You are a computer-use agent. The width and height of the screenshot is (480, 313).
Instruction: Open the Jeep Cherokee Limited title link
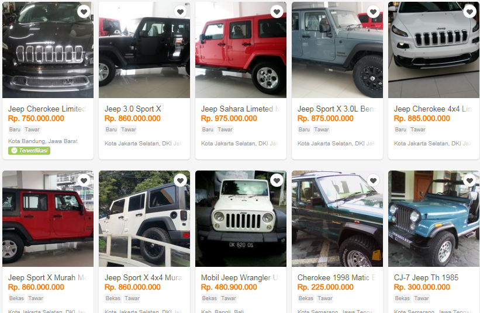point(47,109)
